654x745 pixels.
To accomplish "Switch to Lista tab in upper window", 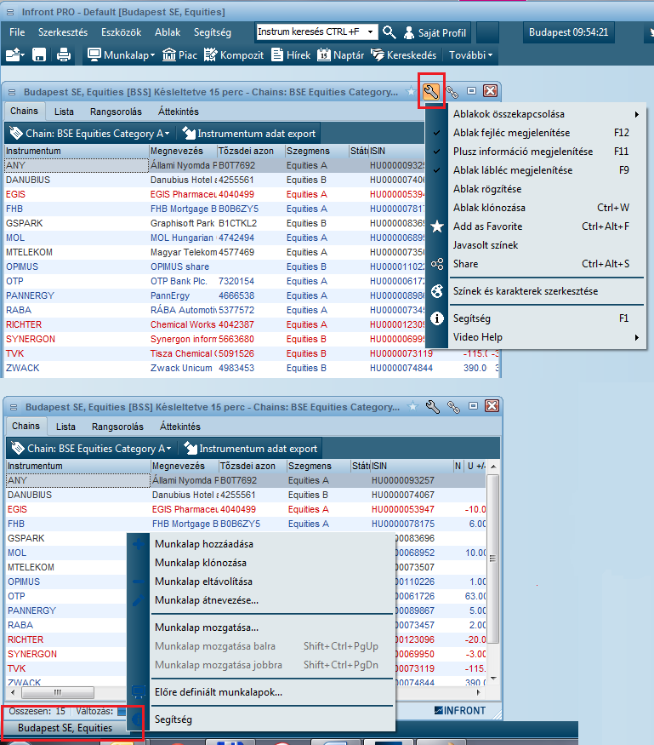I will coord(64,112).
